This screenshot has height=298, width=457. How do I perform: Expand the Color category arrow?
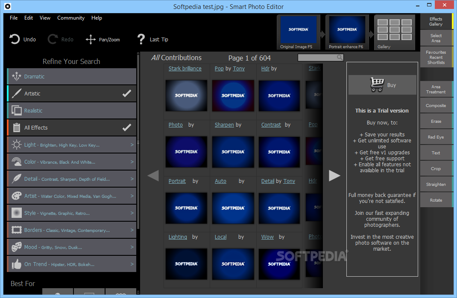[132, 162]
